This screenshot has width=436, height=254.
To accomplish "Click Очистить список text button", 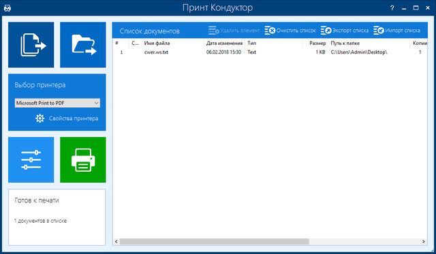I will (x=296, y=31).
